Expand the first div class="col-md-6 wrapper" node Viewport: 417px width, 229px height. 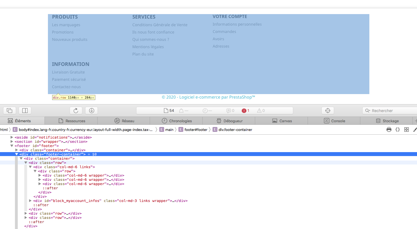(39, 175)
